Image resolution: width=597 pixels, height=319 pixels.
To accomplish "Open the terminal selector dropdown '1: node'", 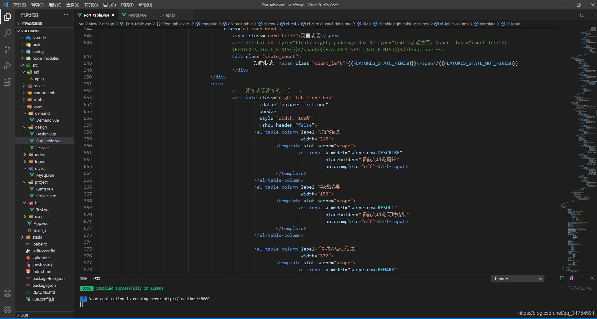I will 518,279.
